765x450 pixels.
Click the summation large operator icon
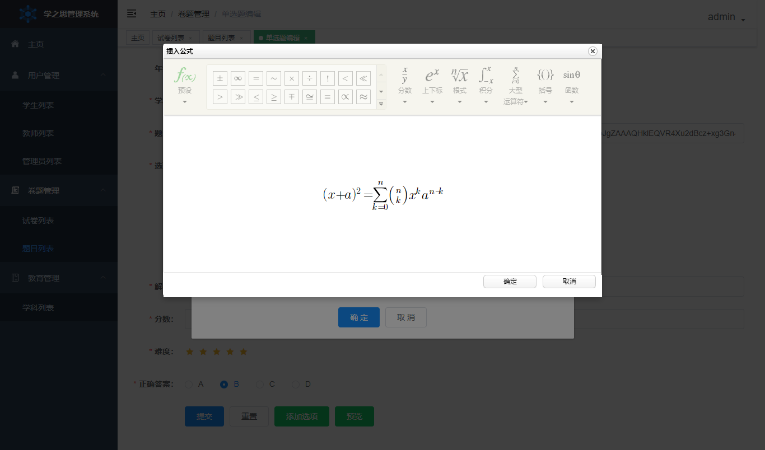(515, 76)
